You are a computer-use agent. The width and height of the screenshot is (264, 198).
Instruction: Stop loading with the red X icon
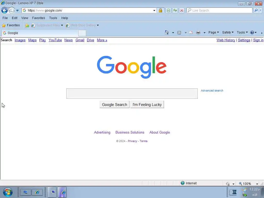[182, 10]
